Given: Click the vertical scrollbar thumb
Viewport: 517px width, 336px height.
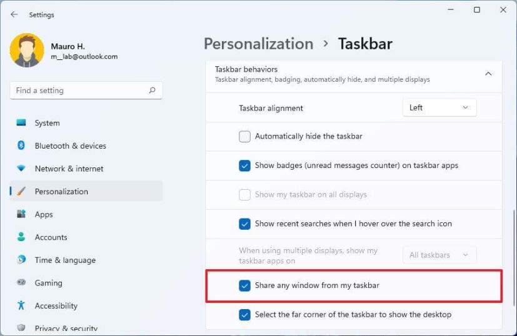Looking at the screenshot, I should [x=513, y=258].
